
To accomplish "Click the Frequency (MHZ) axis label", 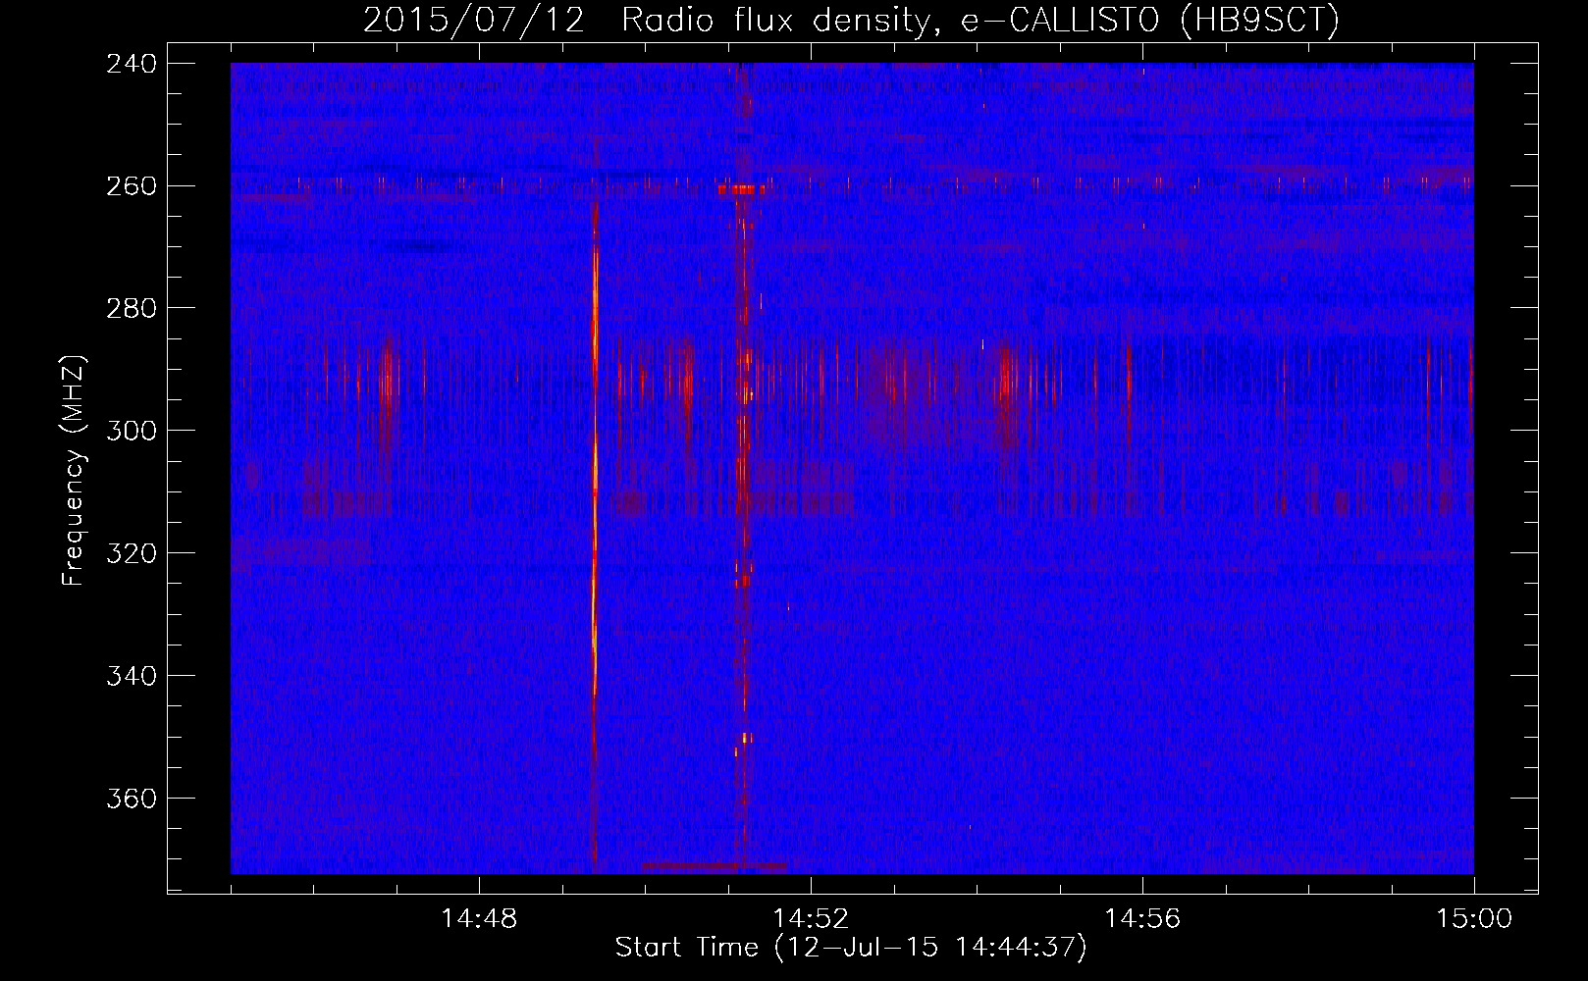I will [74, 470].
